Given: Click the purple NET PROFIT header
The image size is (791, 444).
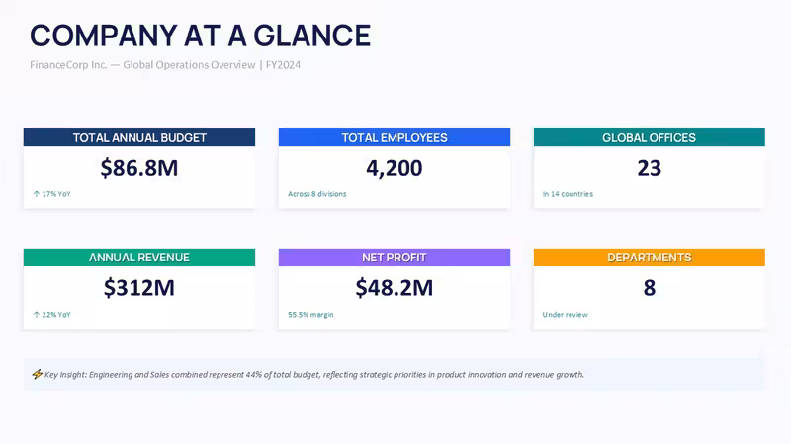Looking at the screenshot, I should pyautogui.click(x=395, y=258).
